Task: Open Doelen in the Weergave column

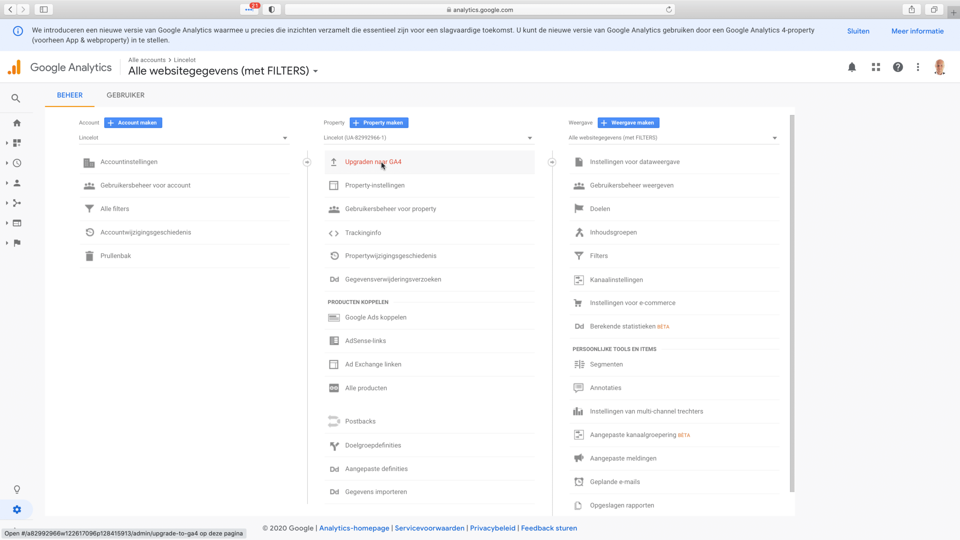Action: pyautogui.click(x=674, y=209)
